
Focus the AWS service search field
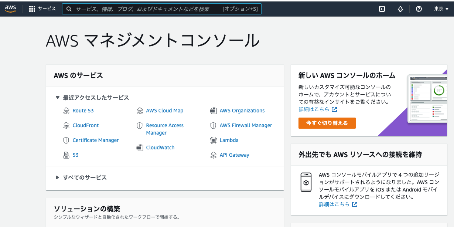click(162, 9)
